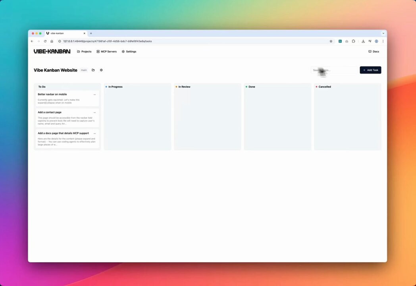416x286 pixels.
Task: Open the extensions puzzle-piece menu
Action: [353, 41]
